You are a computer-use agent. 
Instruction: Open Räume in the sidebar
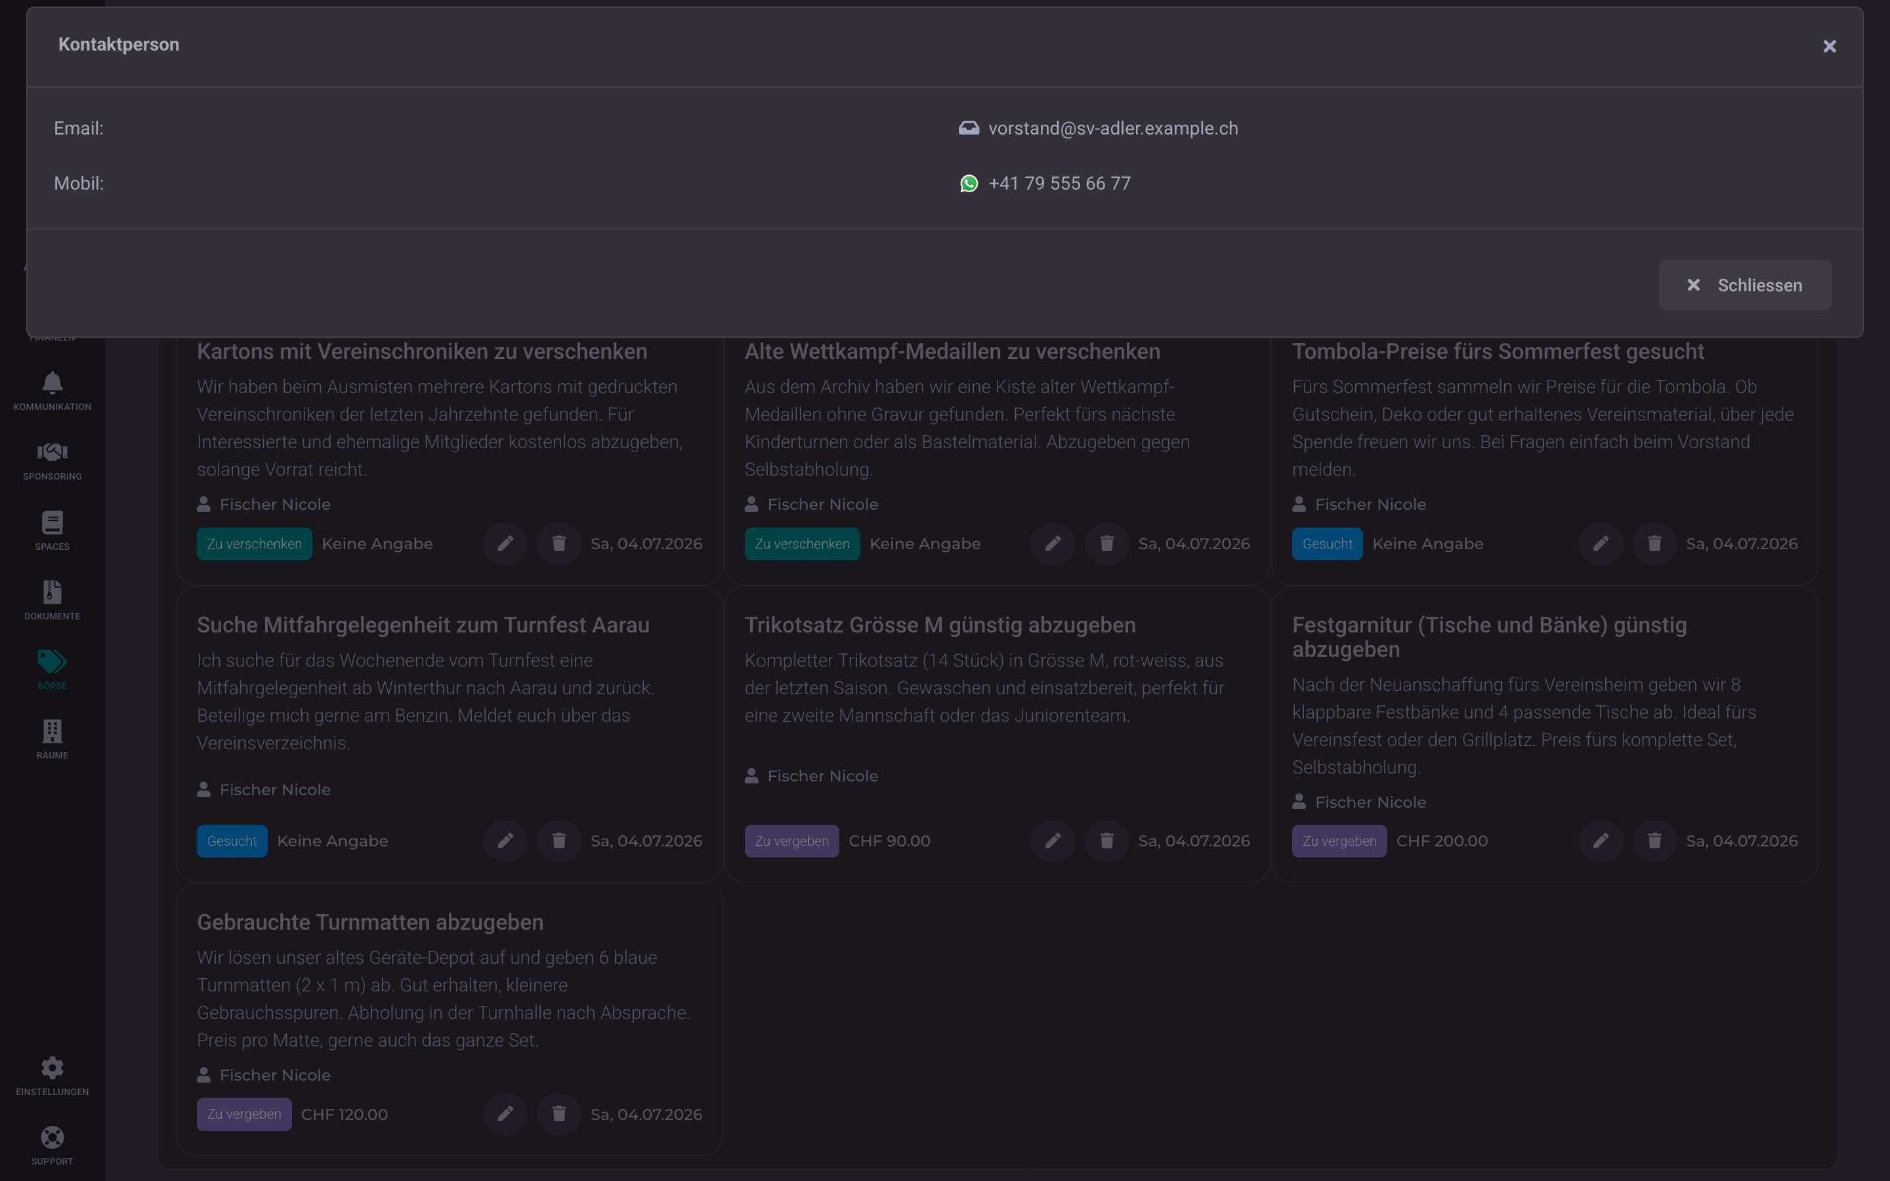click(52, 739)
